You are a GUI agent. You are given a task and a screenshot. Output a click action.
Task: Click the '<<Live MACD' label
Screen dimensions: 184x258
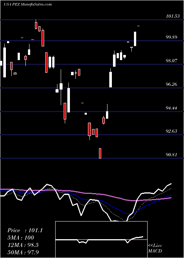[x=155, y=248]
